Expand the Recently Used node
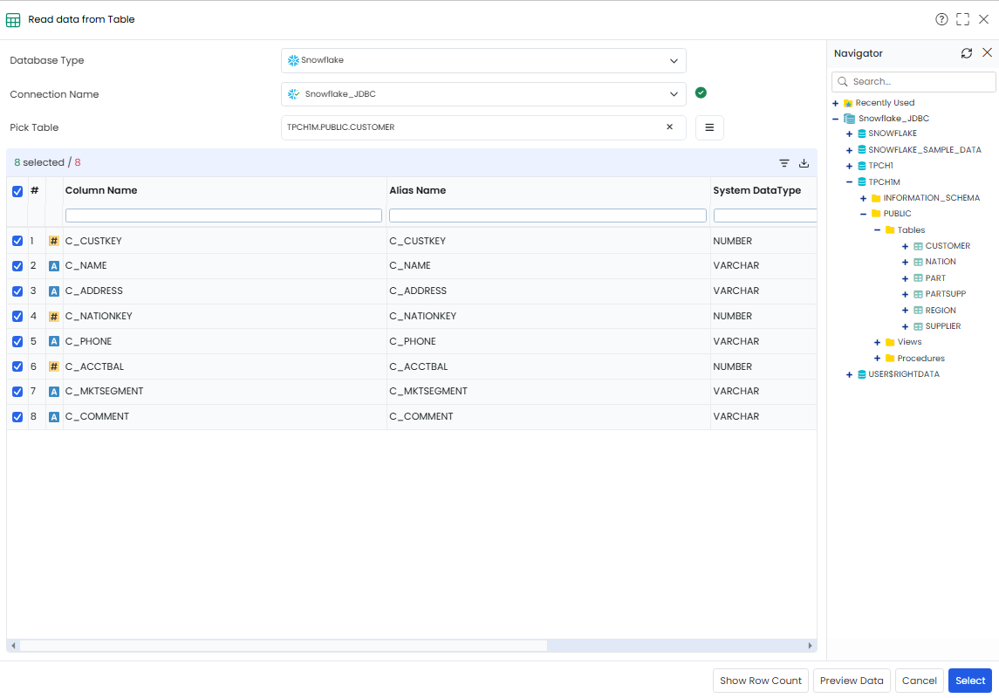 [835, 103]
